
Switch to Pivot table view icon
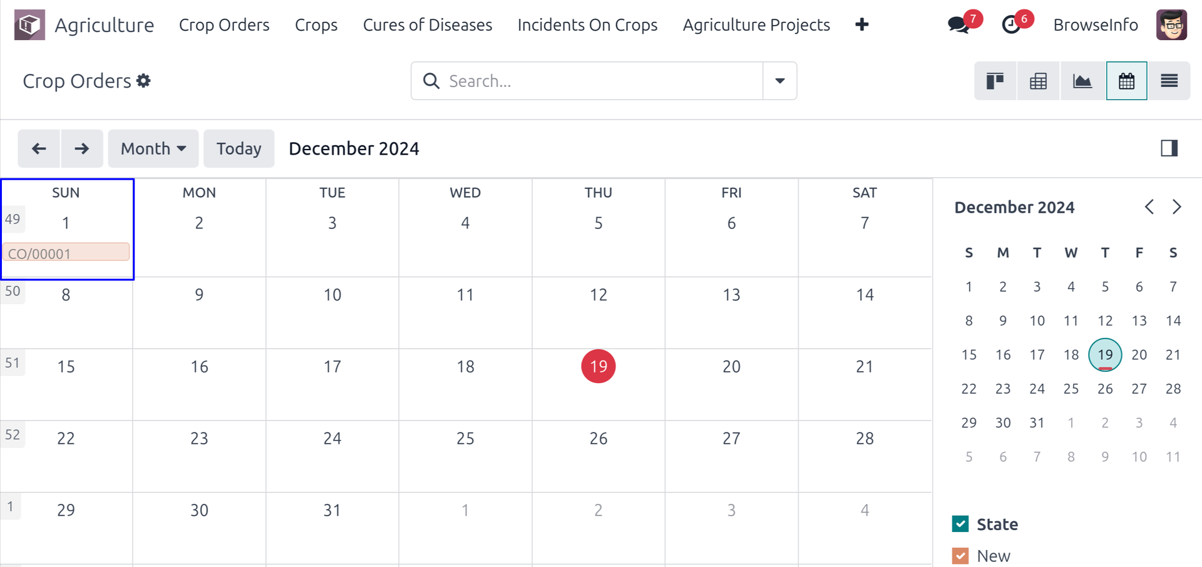(1038, 81)
